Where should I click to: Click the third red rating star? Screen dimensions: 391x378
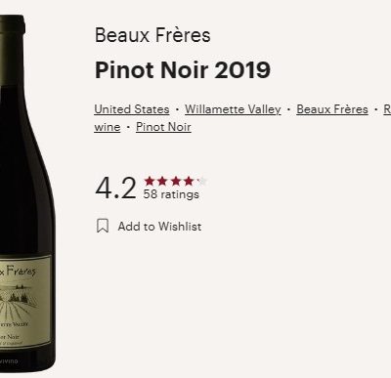(176, 181)
